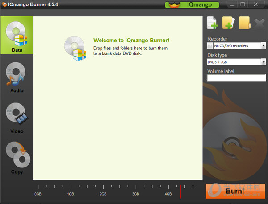This screenshot has height=204, width=268.
Task: Click the 4GB label on scale
Action: (x=168, y=194)
